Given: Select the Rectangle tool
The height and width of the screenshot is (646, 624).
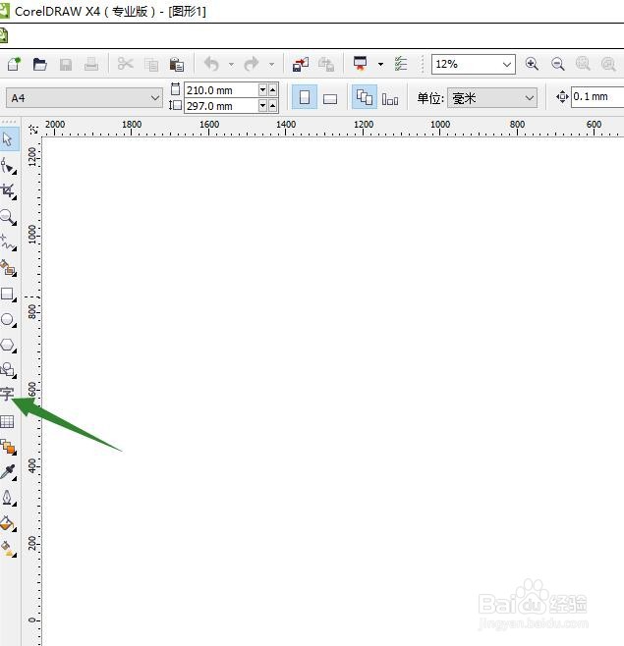Looking at the screenshot, I should coord(8,295).
